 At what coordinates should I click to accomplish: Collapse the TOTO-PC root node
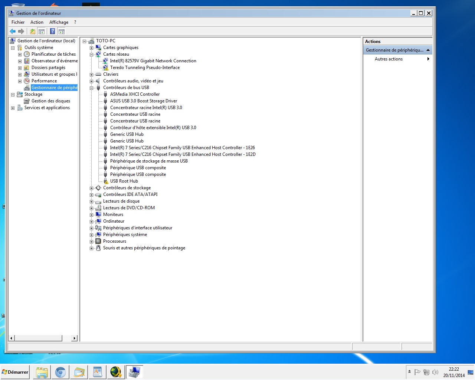click(x=84, y=41)
